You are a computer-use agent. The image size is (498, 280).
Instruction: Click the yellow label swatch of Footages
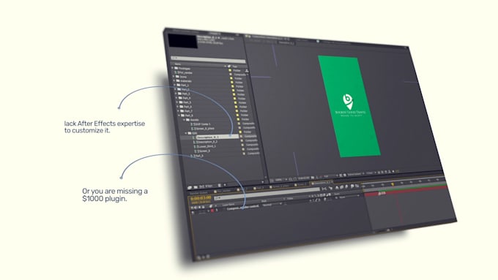click(x=230, y=70)
